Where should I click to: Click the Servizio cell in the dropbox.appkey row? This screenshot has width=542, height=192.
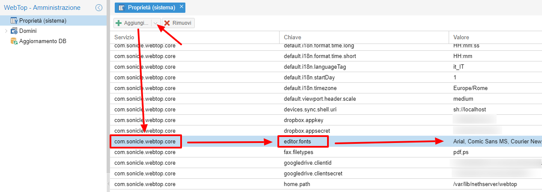[x=195, y=120]
